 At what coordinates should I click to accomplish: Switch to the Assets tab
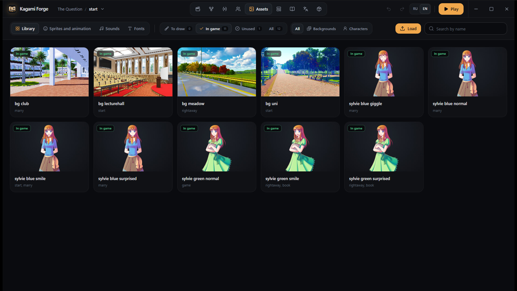coord(258,9)
